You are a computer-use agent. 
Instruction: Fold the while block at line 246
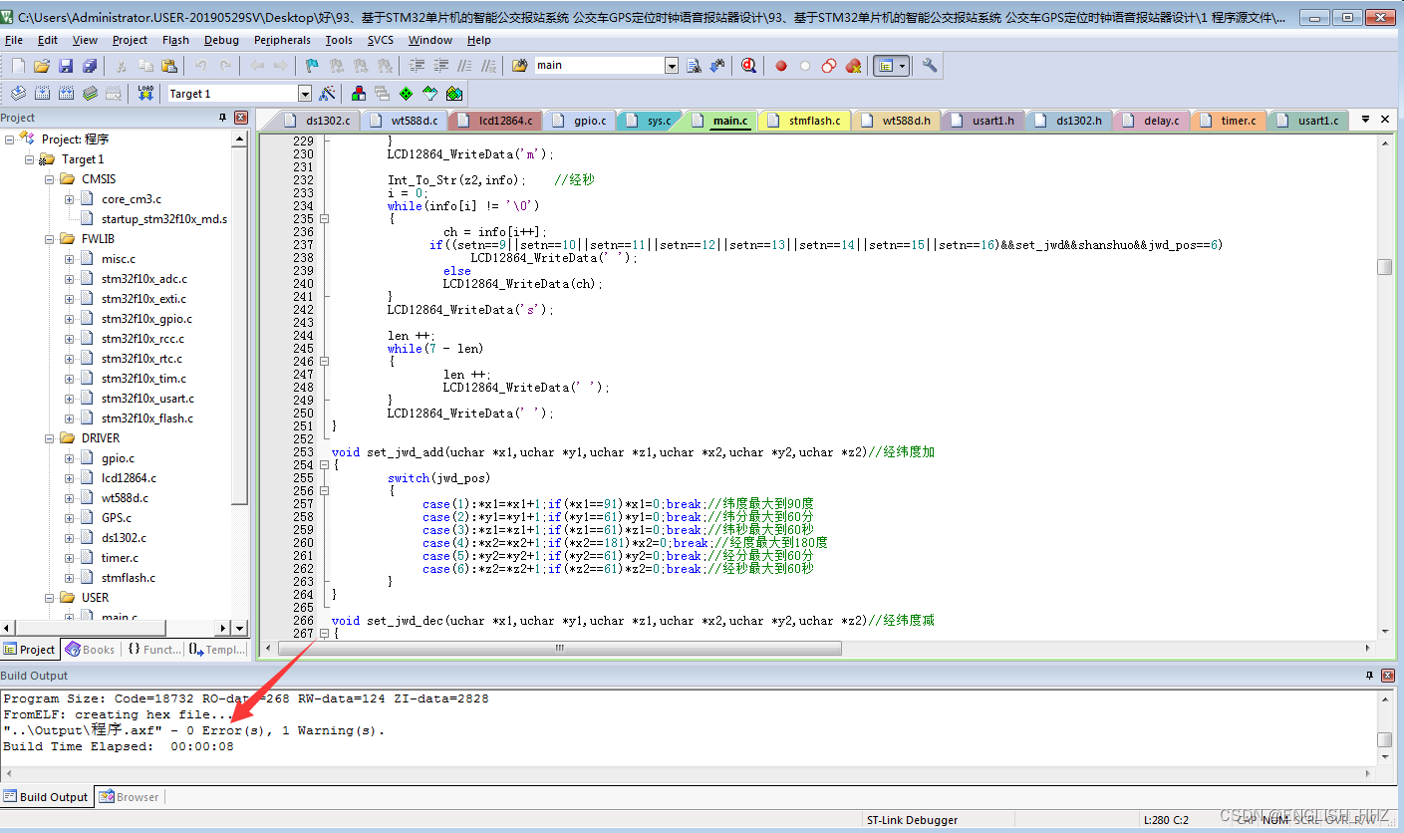[324, 361]
